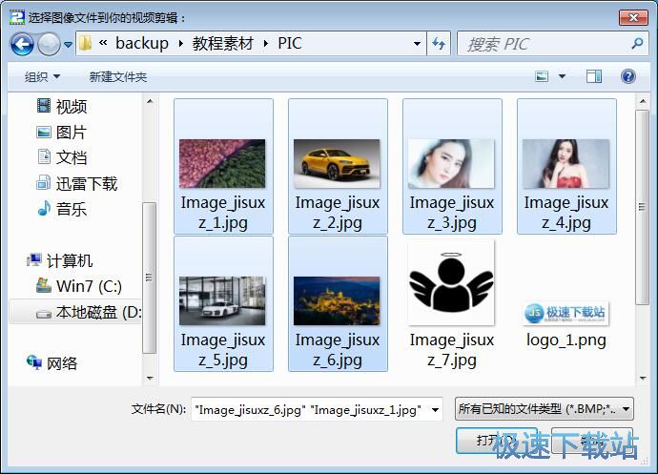Click the 视频 film strip icon
658x474 pixels.
44,106
